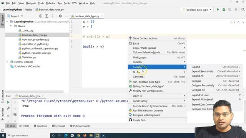This screenshot has height=138, width=246.
Task: Choose Generate... in context menu
Action: coord(157,77)
